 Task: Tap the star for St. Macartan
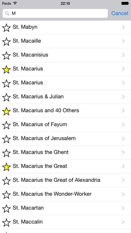6,209
